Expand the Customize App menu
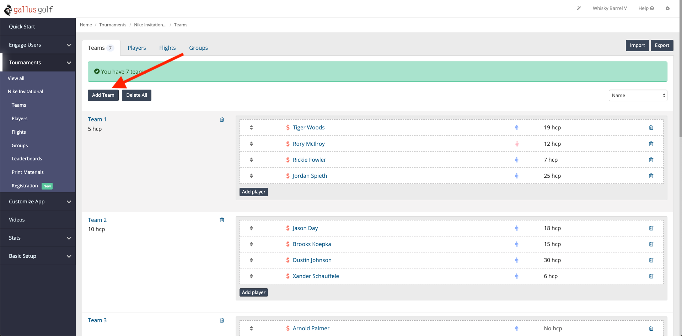This screenshot has width=682, height=336. (38, 202)
